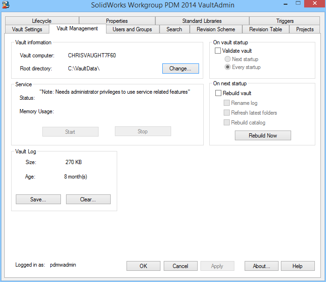Tick the Rebuild vault checkbox
The image size is (326, 282).
[x=218, y=93]
